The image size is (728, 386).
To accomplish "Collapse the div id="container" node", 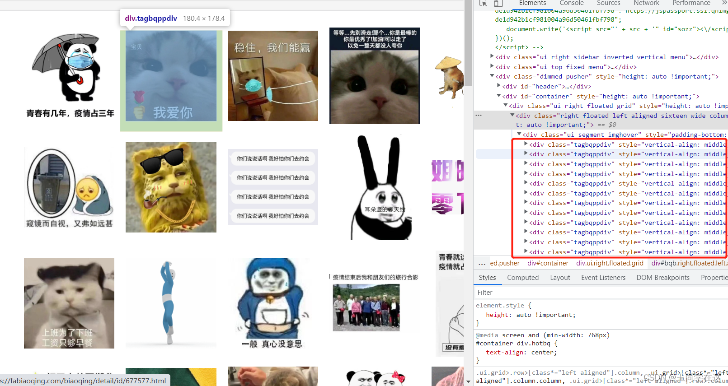I will tap(499, 96).
